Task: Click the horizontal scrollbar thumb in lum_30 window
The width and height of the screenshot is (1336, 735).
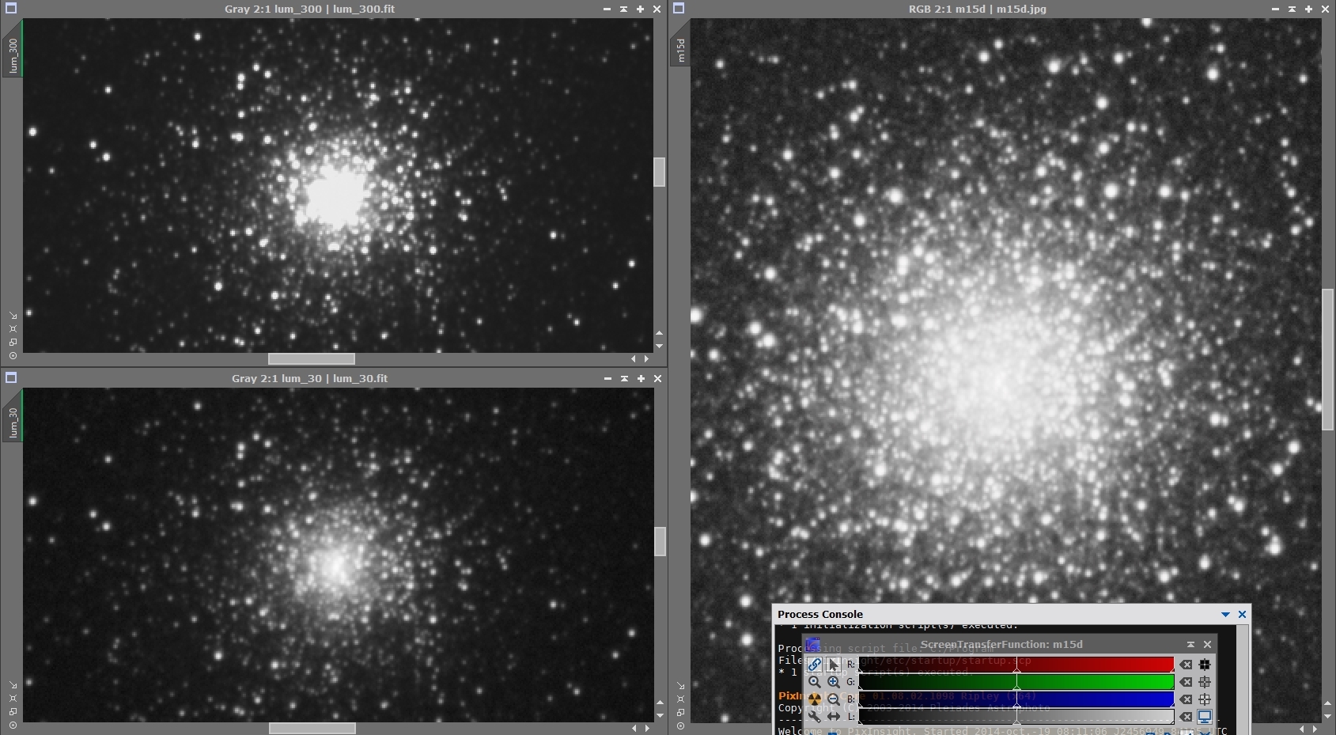Action: coord(312,728)
